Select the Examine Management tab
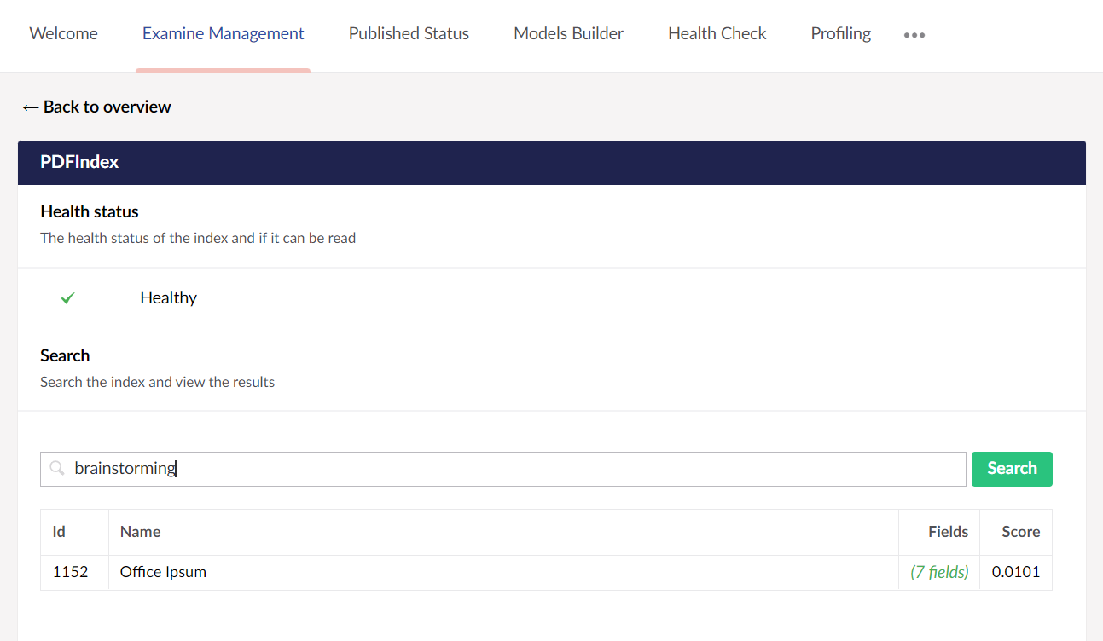 click(x=223, y=34)
